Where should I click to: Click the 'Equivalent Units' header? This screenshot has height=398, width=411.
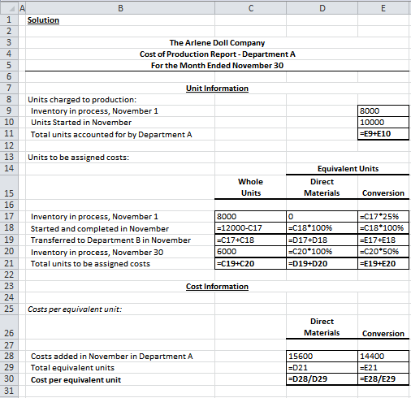pos(348,169)
